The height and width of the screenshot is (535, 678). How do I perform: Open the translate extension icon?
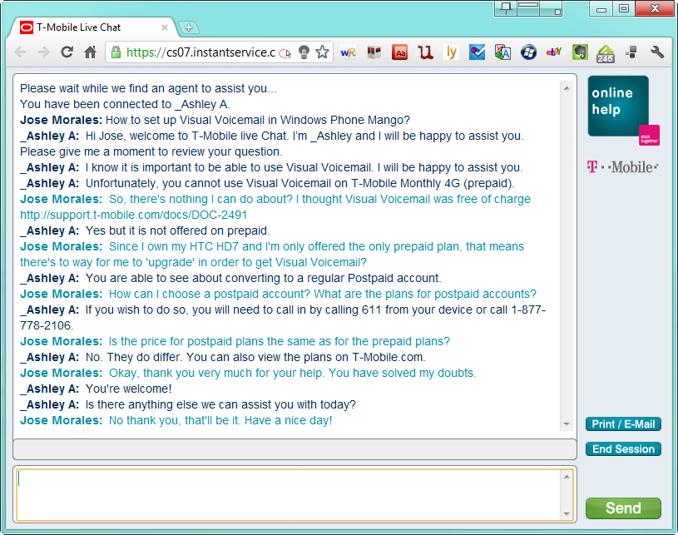[502, 52]
